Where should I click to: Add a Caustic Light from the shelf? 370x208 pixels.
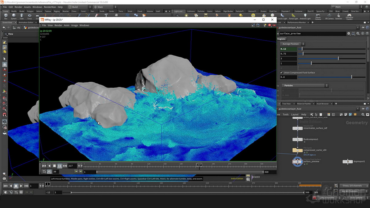(282, 16)
